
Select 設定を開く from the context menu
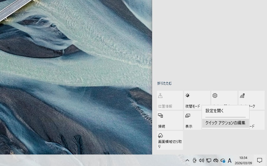click(226, 111)
